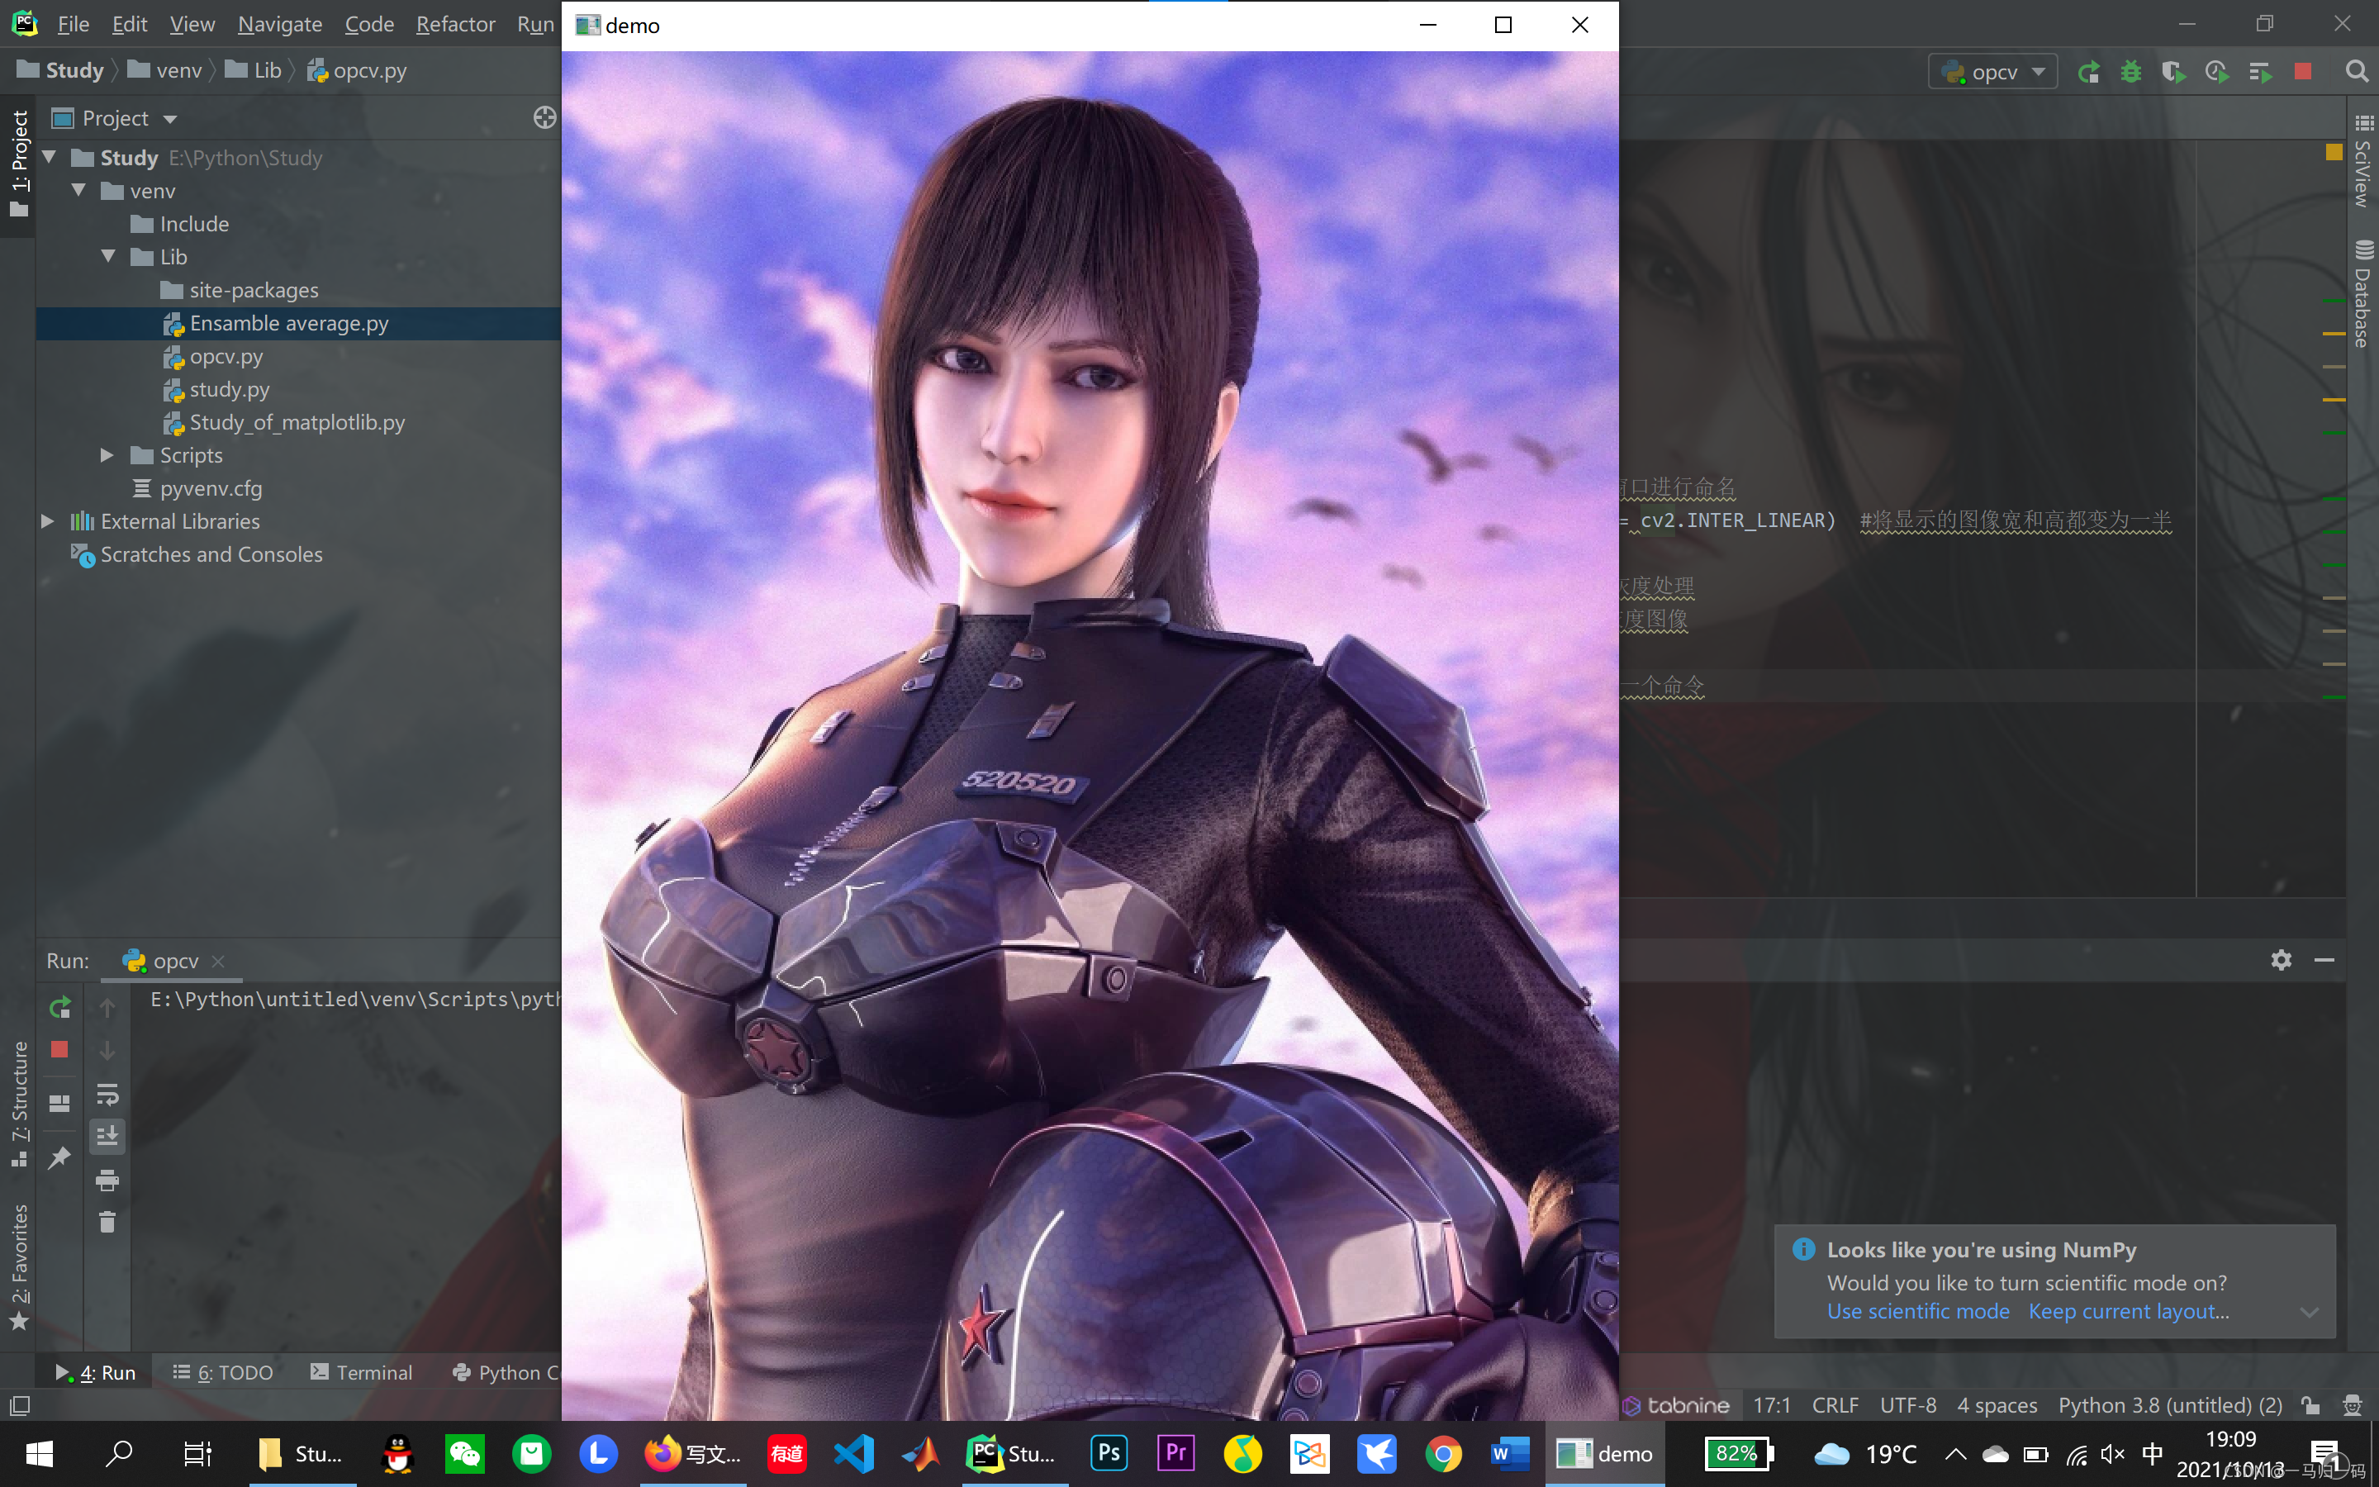Open Windows Start menu
Viewport: 2379px width, 1487px height.
pyautogui.click(x=40, y=1454)
